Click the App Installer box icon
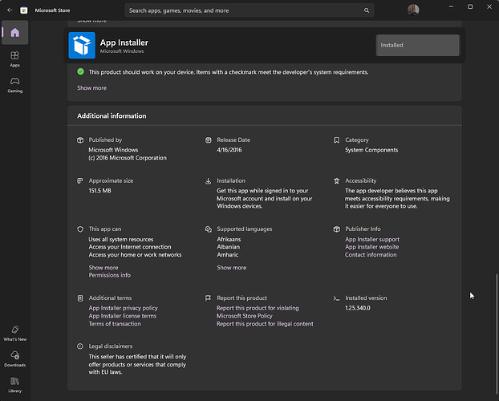This screenshot has height=401, width=499. click(82, 45)
